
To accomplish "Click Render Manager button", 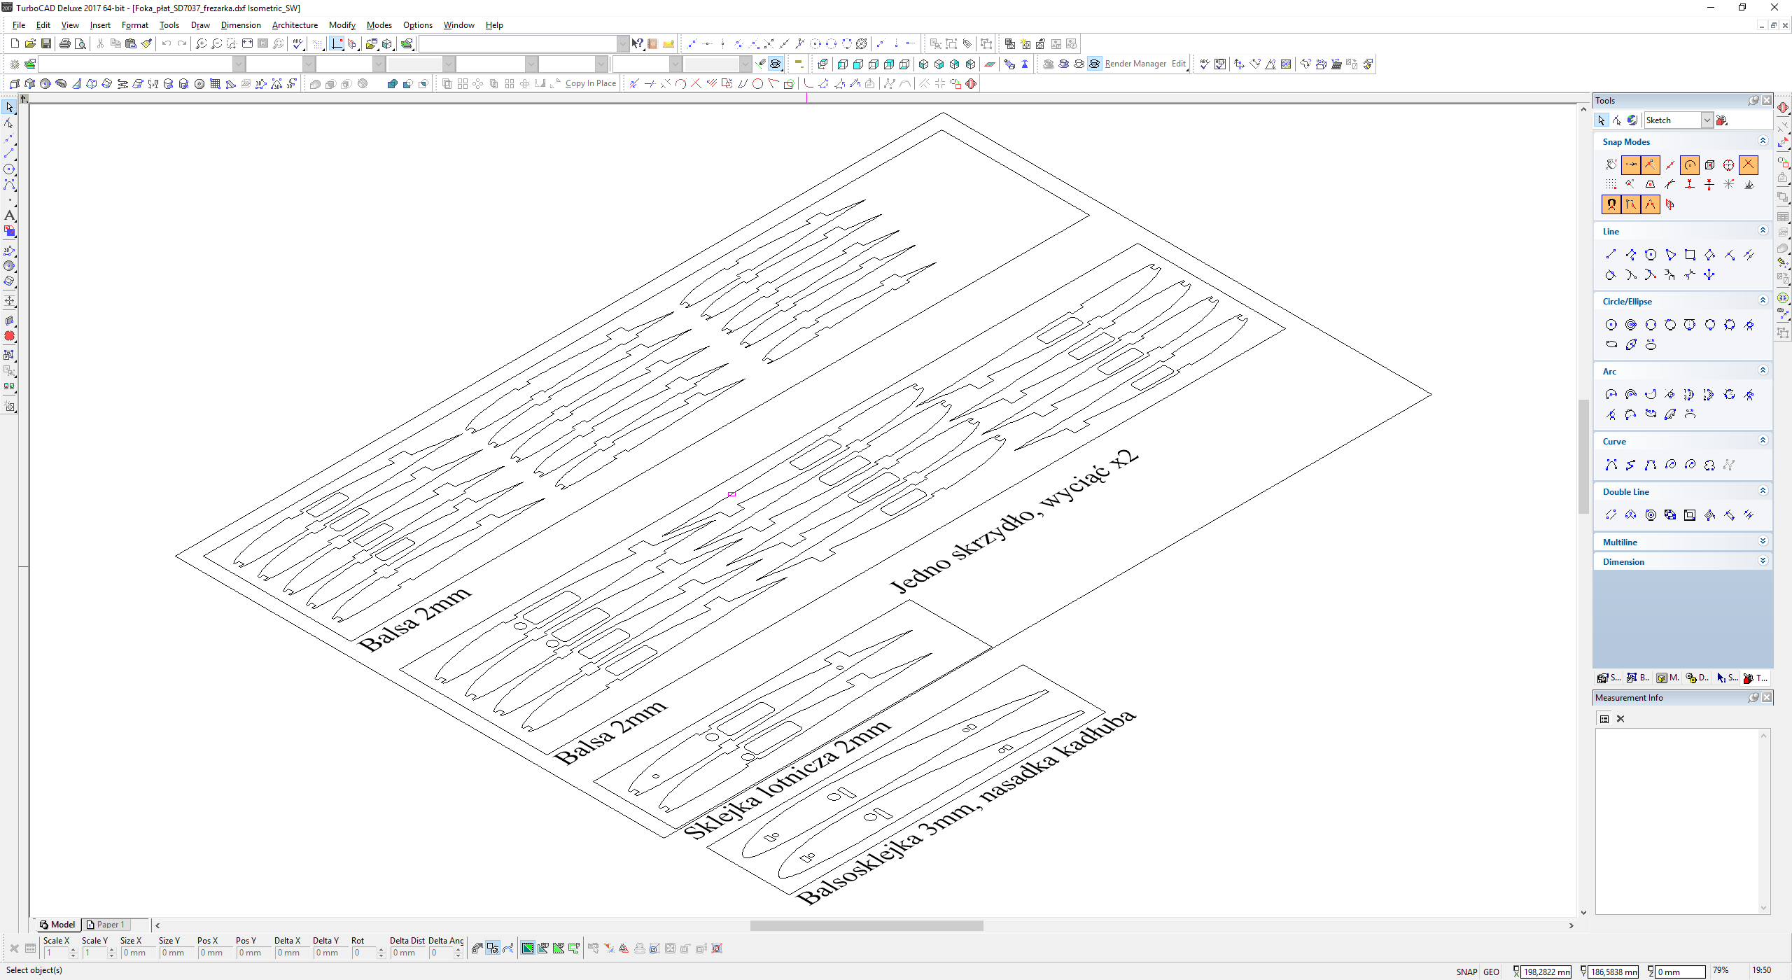I will [x=1135, y=64].
